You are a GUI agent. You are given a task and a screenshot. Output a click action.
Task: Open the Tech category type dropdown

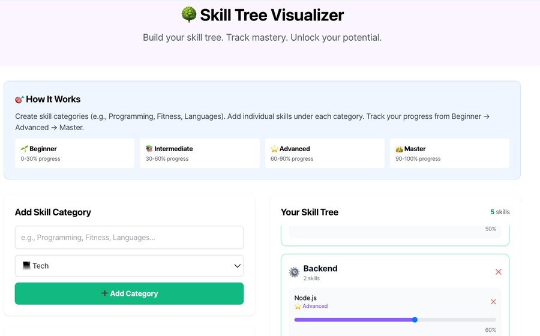click(x=129, y=266)
